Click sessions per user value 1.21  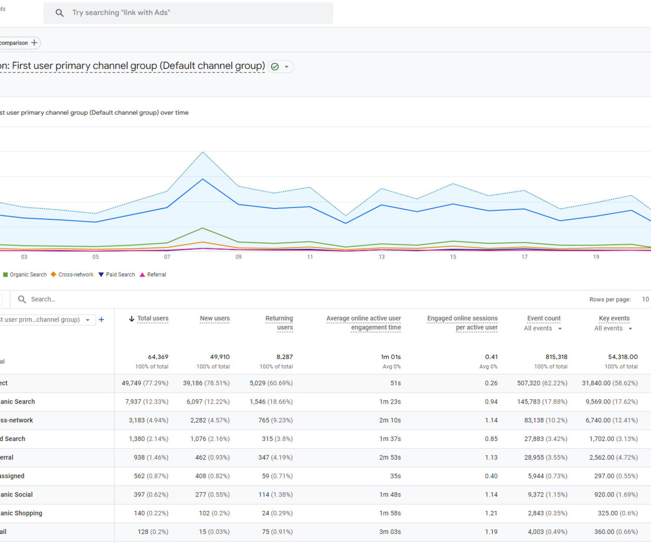491,513
